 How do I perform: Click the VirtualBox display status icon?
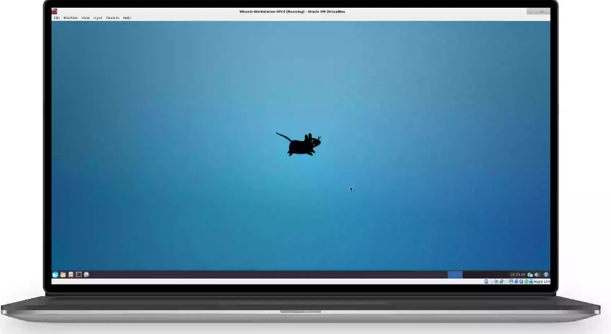[511, 281]
